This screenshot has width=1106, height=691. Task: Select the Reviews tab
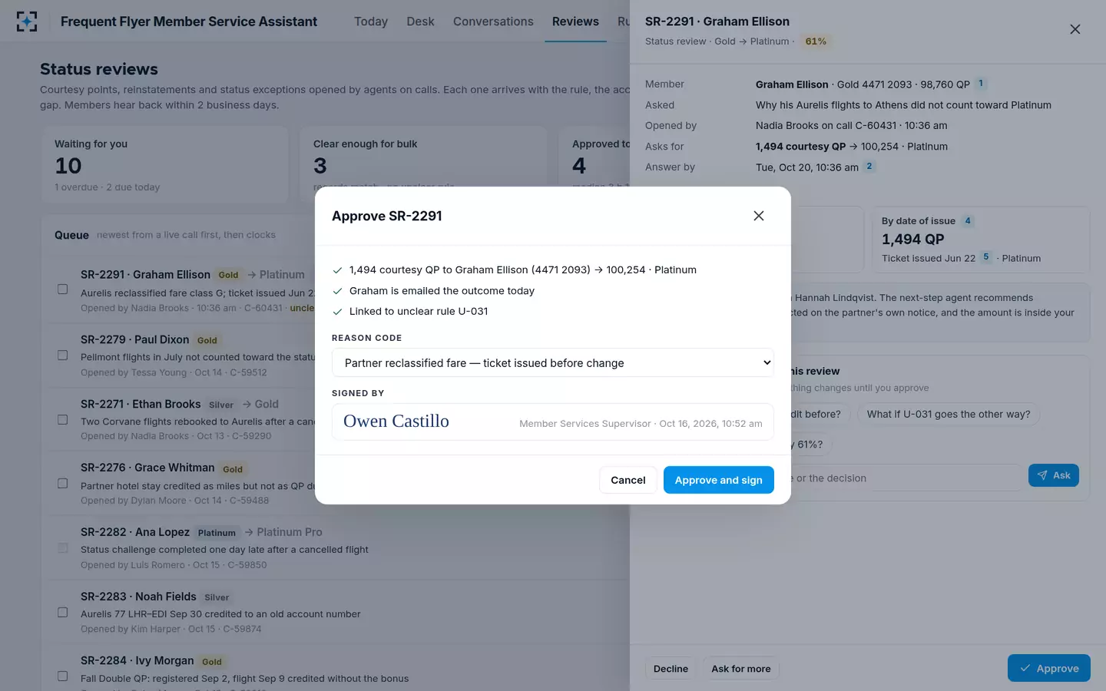pos(575,21)
